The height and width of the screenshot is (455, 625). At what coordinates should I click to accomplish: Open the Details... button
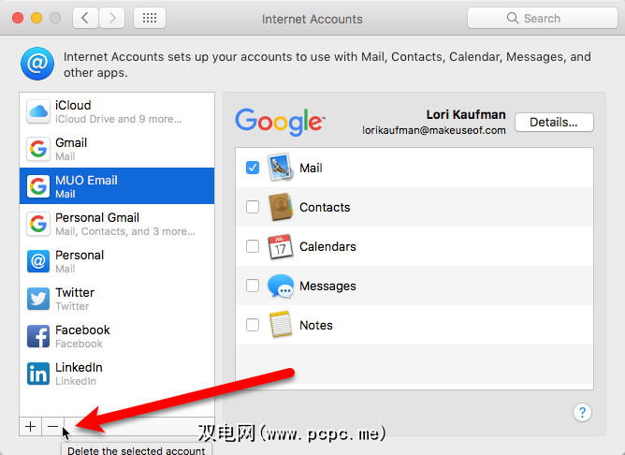[x=554, y=122]
